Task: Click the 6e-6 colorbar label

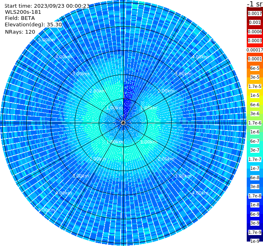Action: pos(255,105)
